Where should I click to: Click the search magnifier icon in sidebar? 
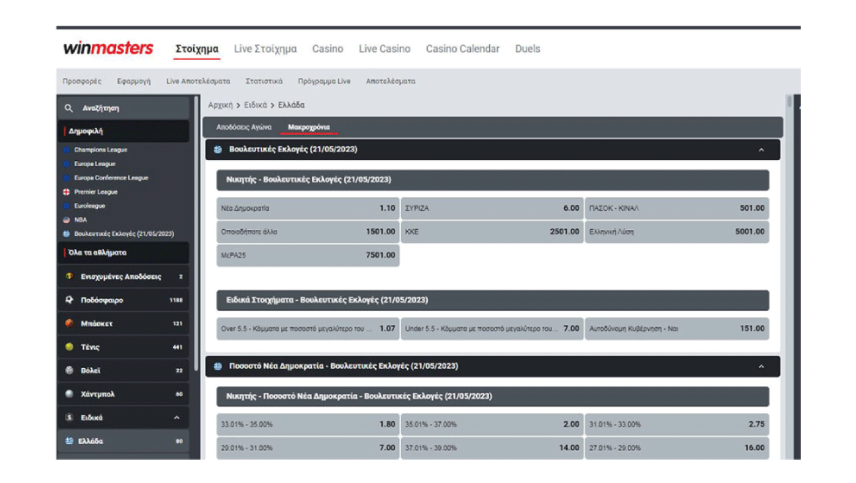pos(68,108)
